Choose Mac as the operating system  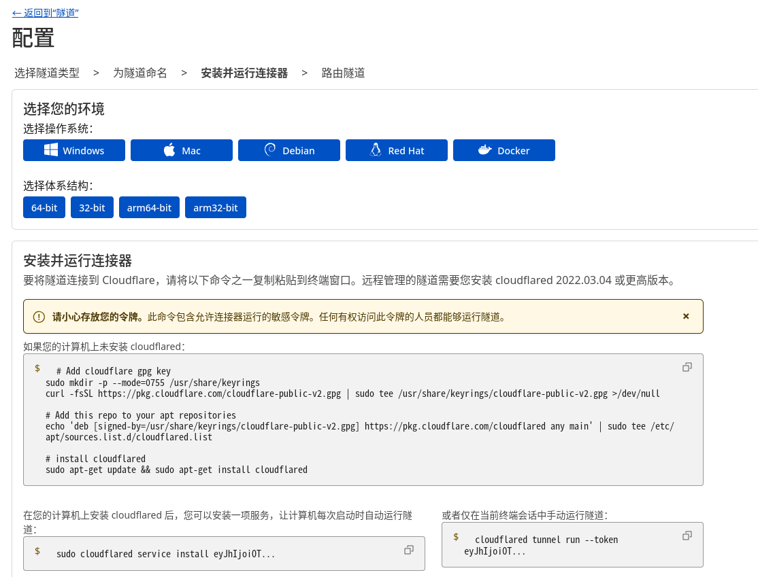point(182,150)
